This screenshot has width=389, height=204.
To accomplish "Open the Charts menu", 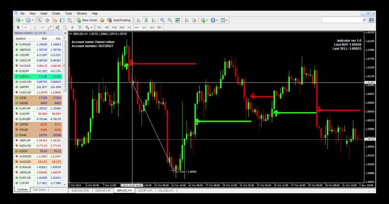I will (x=56, y=14).
